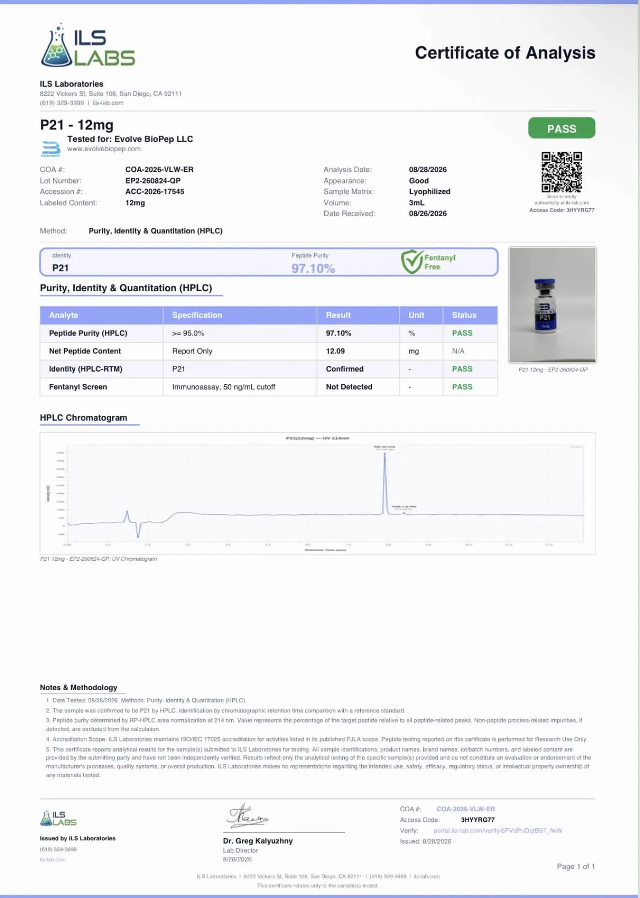The image size is (640, 898).
Task: Click the Identity (HPLC-RTM) row label
Action: pos(86,369)
